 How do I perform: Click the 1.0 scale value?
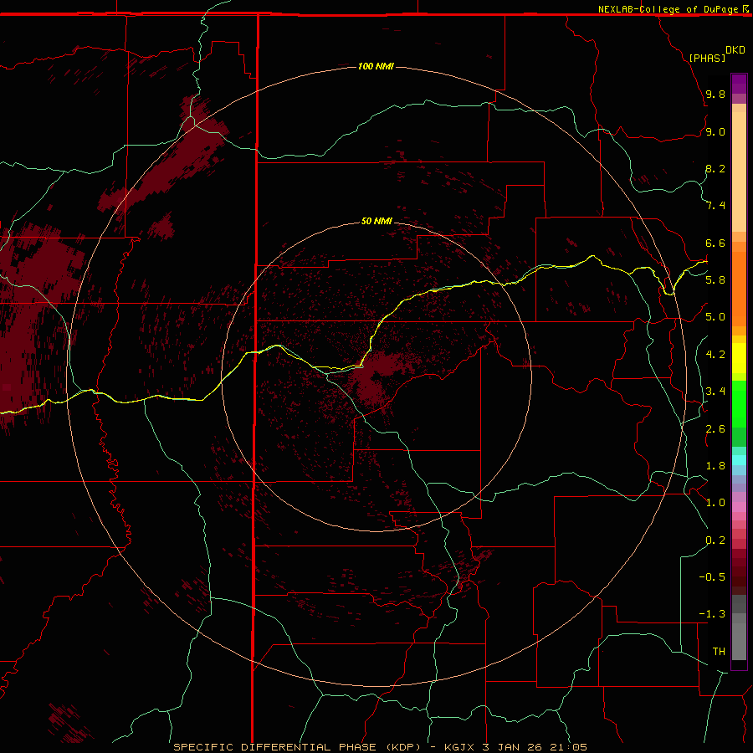715,502
